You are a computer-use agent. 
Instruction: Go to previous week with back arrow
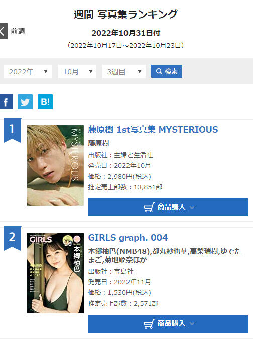coord(4,31)
